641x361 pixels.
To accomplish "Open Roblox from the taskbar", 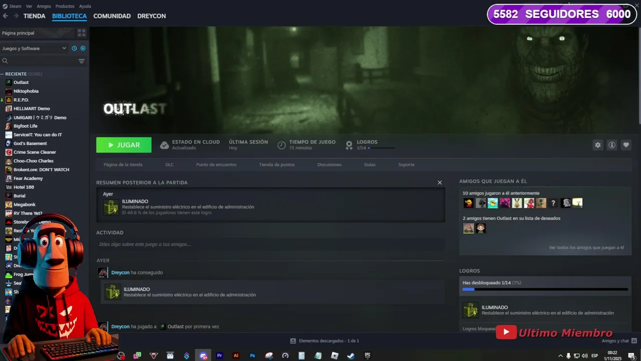I will 335,355.
